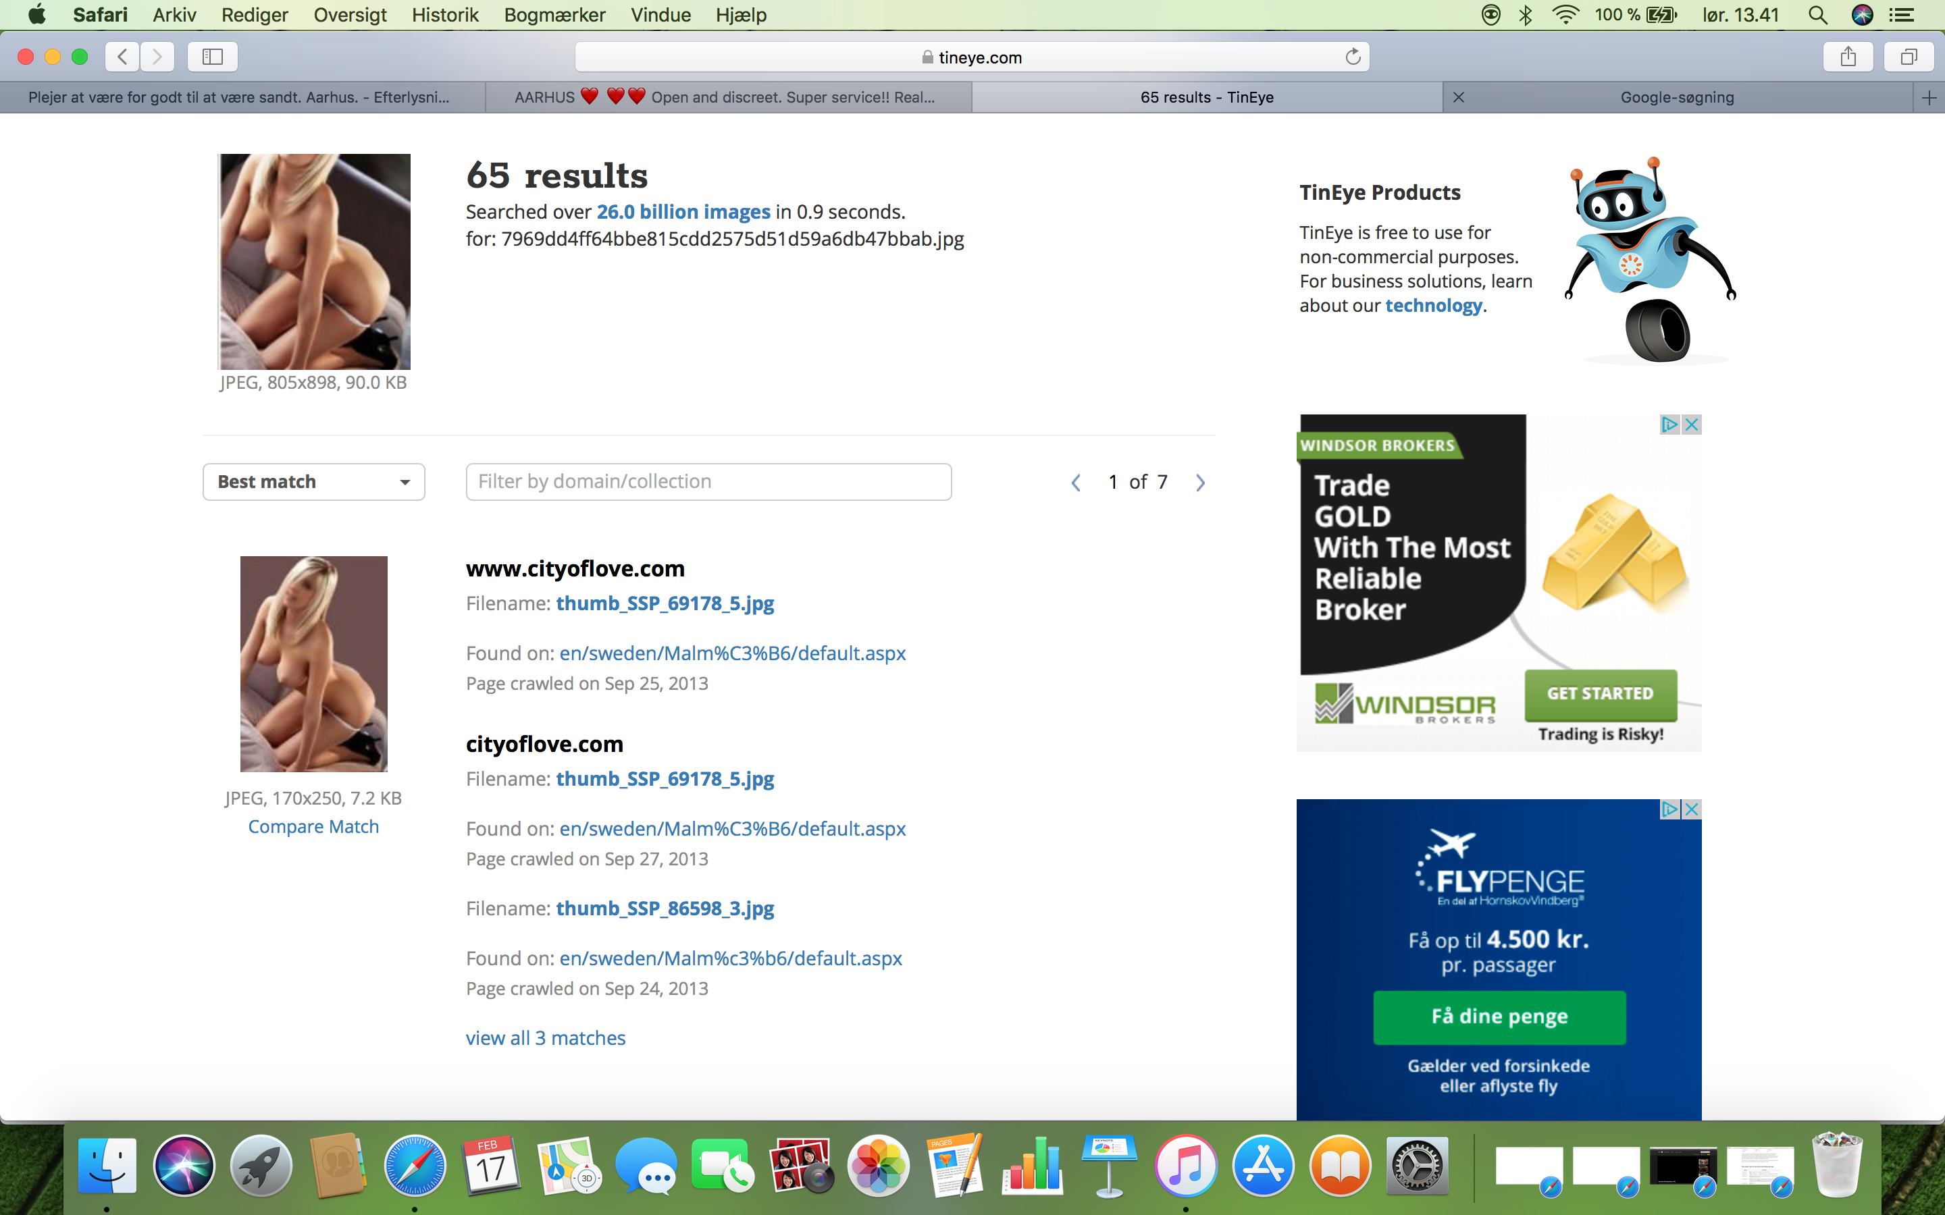Image resolution: width=1945 pixels, height=1215 pixels.
Task: Open AdChoices icon on Windsor ad
Action: [x=1670, y=425]
